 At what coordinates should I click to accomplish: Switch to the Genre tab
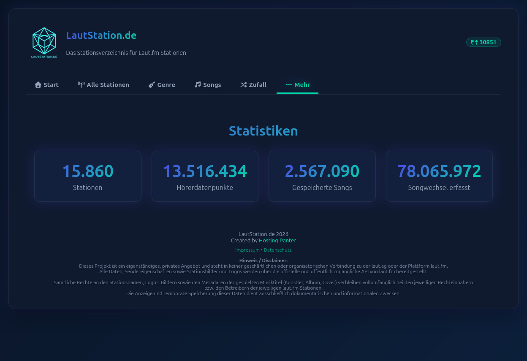point(162,85)
